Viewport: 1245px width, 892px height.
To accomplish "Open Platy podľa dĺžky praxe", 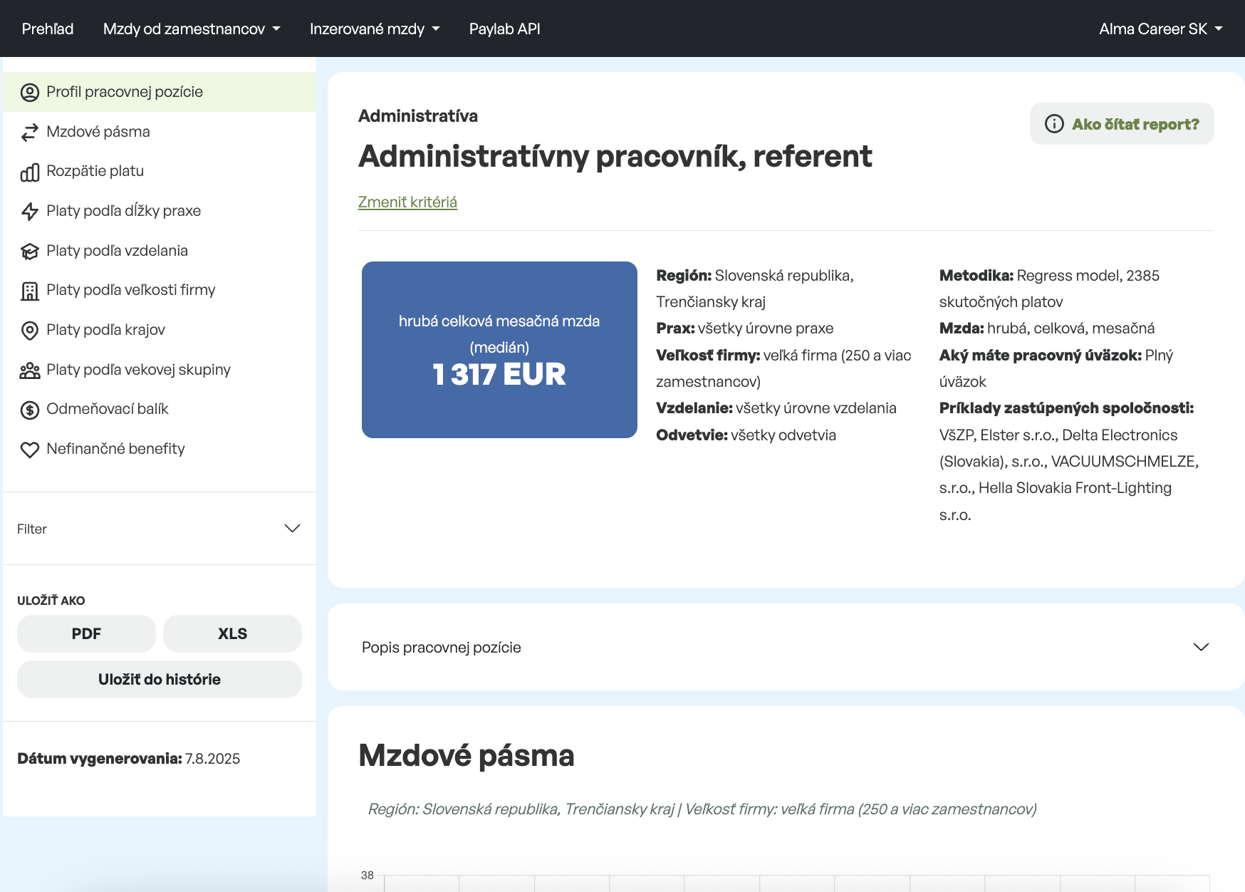I will [x=160, y=211].
